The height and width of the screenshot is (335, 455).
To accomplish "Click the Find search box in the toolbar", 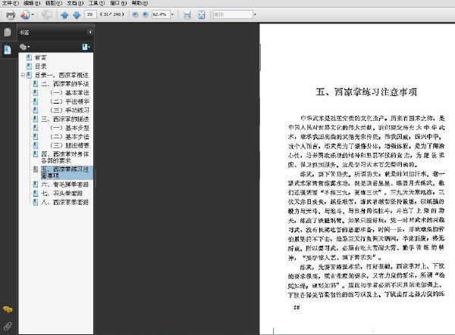I will (233, 14).
